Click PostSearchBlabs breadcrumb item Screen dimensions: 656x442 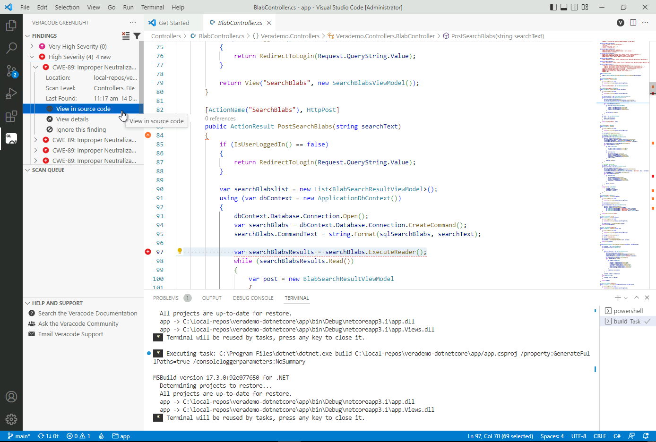pyautogui.click(x=493, y=36)
